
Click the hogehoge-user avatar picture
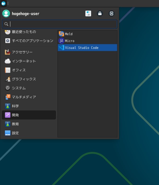(x=6, y=13)
